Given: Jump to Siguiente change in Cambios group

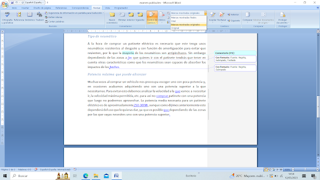Looking at the screenshot, I should pyautogui.click(x=233, y=20).
